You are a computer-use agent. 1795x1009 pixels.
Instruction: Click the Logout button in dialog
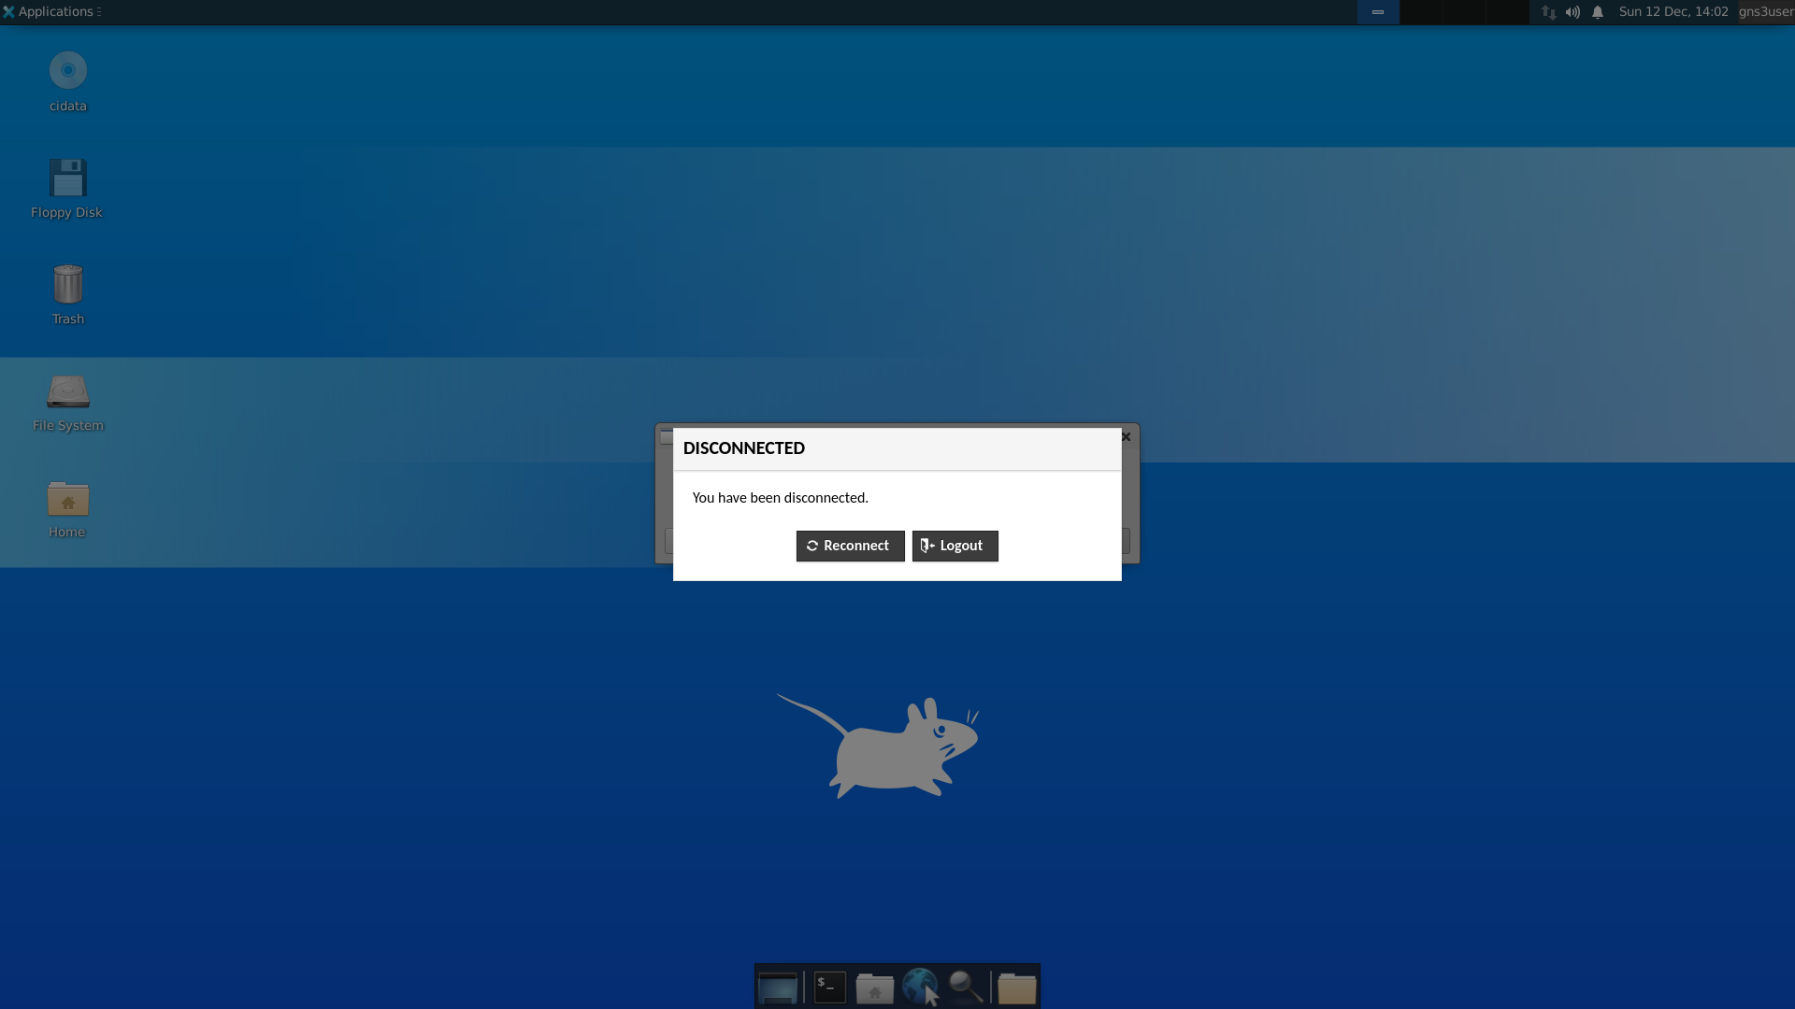955,546
